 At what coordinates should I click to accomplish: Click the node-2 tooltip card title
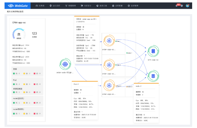pyautogui.click(x=139, y=86)
